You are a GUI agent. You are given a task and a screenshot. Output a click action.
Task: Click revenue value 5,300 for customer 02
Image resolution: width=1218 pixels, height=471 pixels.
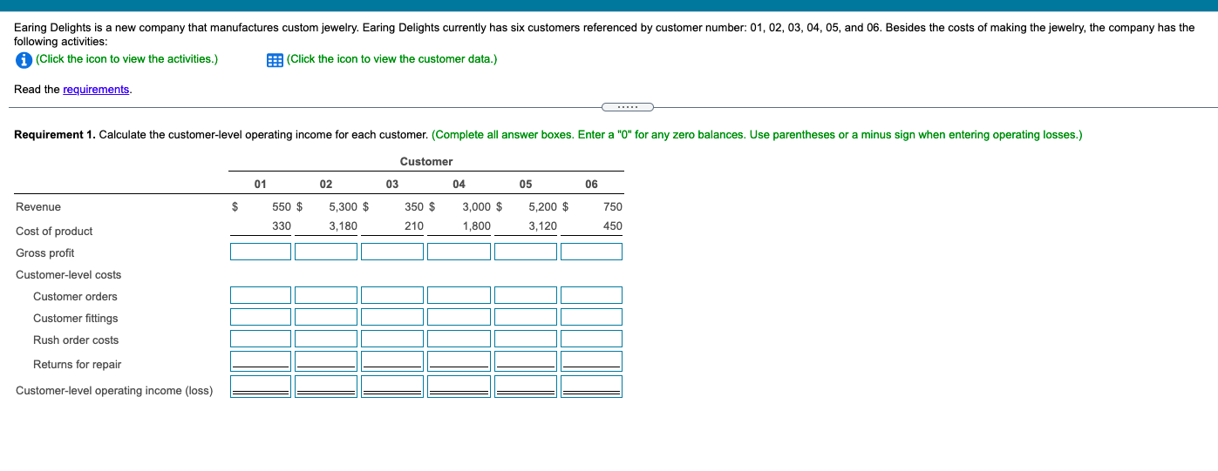pyautogui.click(x=343, y=207)
